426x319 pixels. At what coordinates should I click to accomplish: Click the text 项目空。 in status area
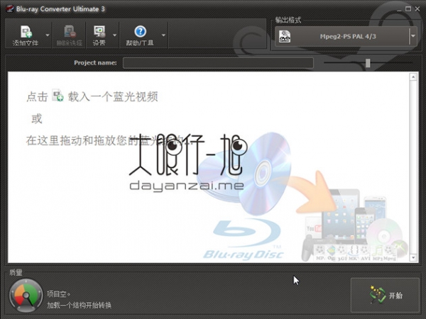pyautogui.click(x=59, y=294)
